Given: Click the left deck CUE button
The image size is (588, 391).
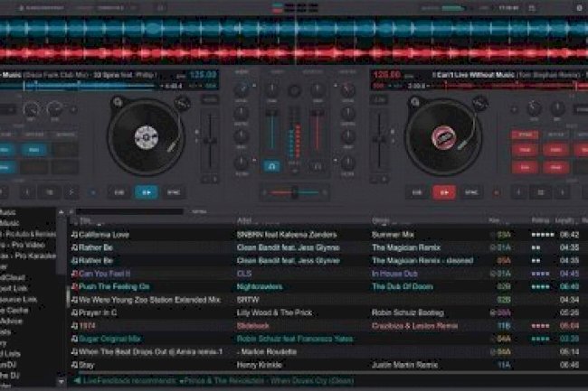Looking at the screenshot, I should (119, 191).
